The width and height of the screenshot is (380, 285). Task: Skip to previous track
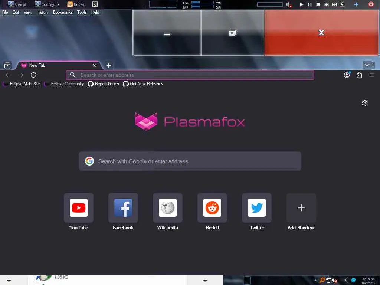[326, 4]
